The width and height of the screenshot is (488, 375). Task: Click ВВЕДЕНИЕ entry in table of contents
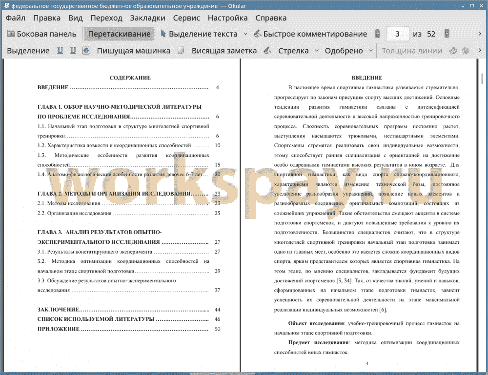(x=128, y=87)
